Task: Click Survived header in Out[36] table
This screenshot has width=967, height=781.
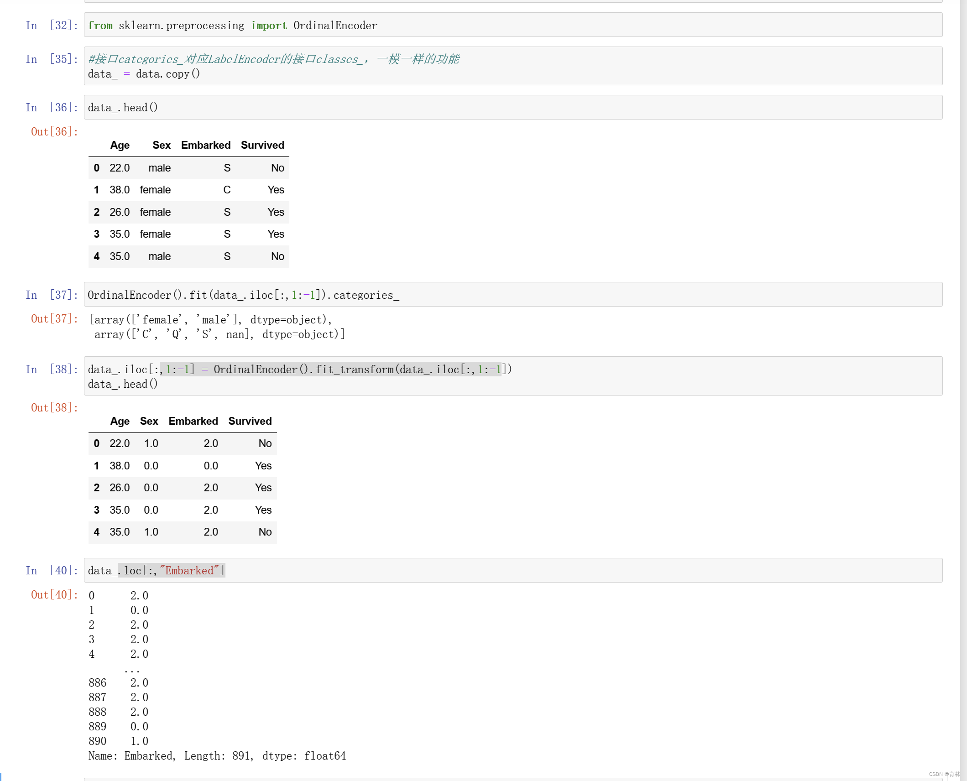Action: (263, 146)
